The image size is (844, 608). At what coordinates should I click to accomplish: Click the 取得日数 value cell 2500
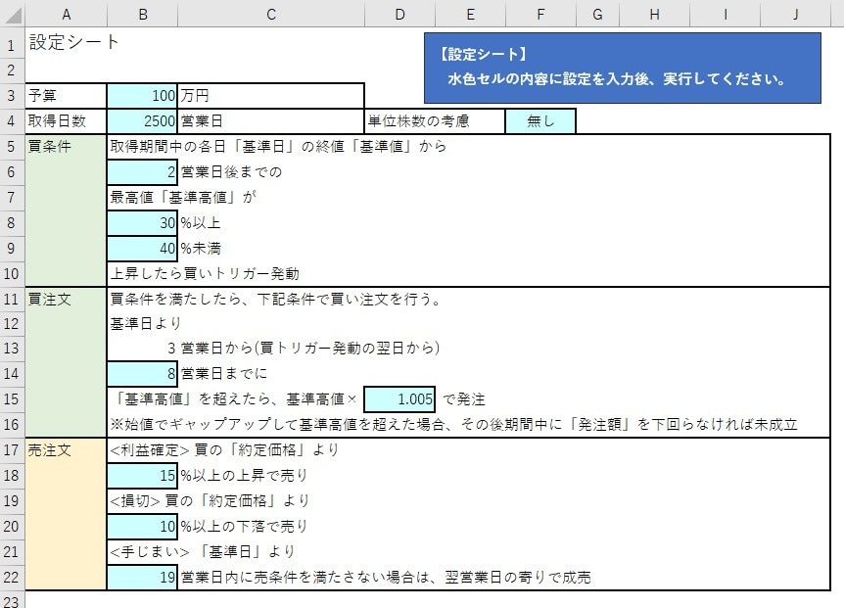(x=143, y=121)
